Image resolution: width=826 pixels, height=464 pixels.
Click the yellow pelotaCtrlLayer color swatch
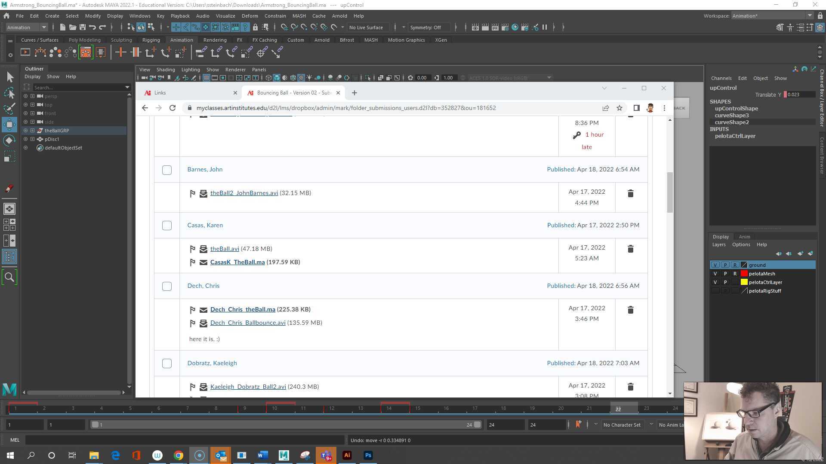[x=744, y=282]
